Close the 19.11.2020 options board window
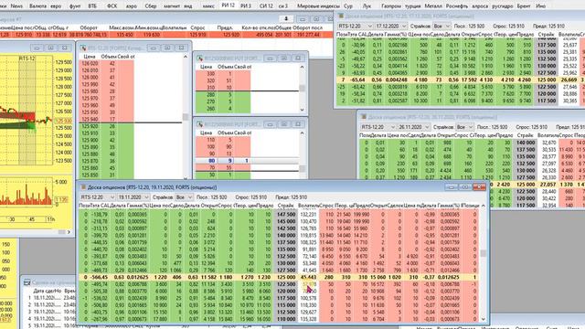Viewport: 585px width, 329px height. pos(479,186)
